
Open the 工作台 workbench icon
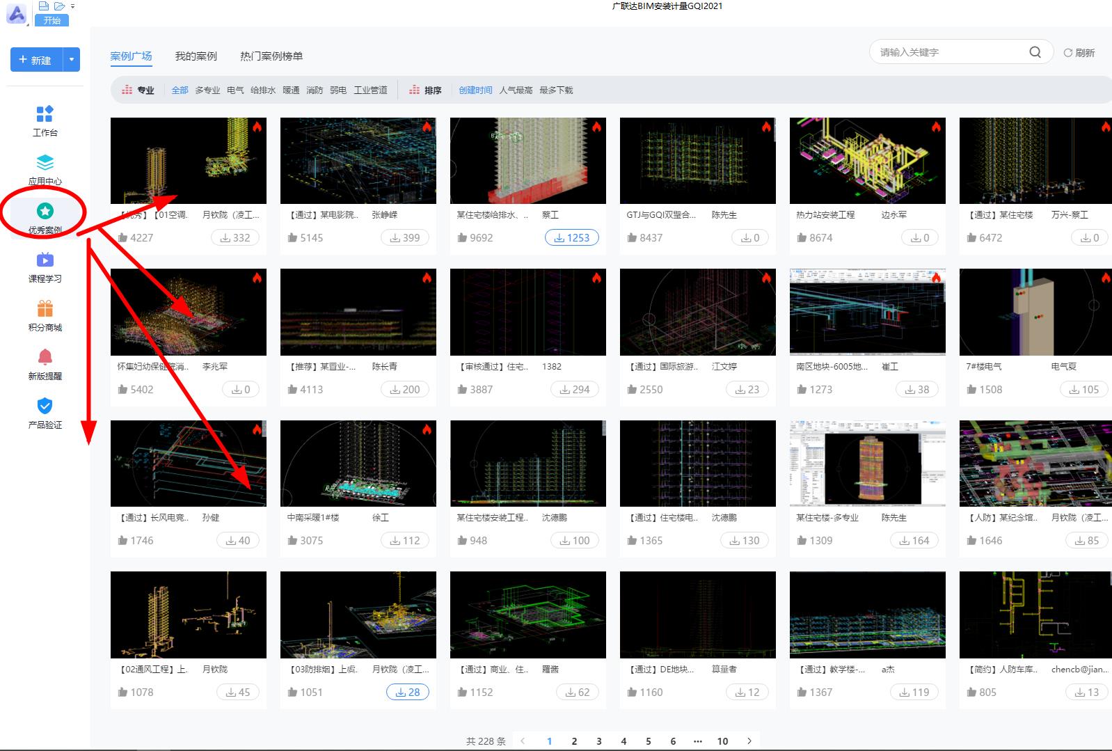tap(45, 114)
